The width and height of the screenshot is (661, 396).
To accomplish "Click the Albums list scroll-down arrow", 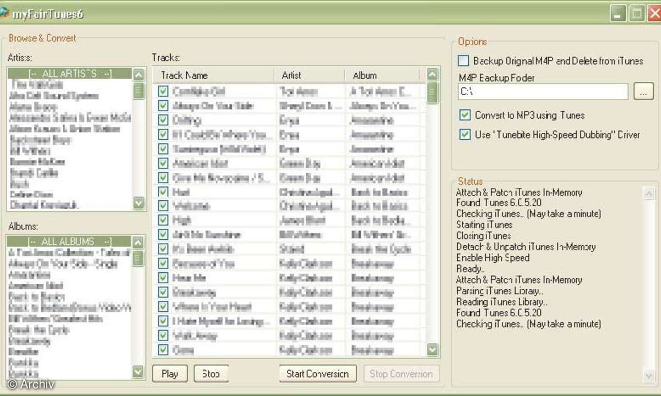I will point(138,372).
